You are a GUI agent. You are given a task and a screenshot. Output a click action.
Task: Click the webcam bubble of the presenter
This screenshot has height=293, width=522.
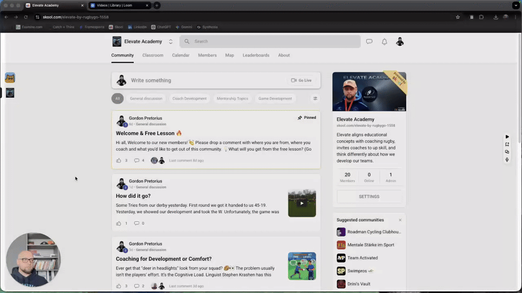(x=33, y=259)
